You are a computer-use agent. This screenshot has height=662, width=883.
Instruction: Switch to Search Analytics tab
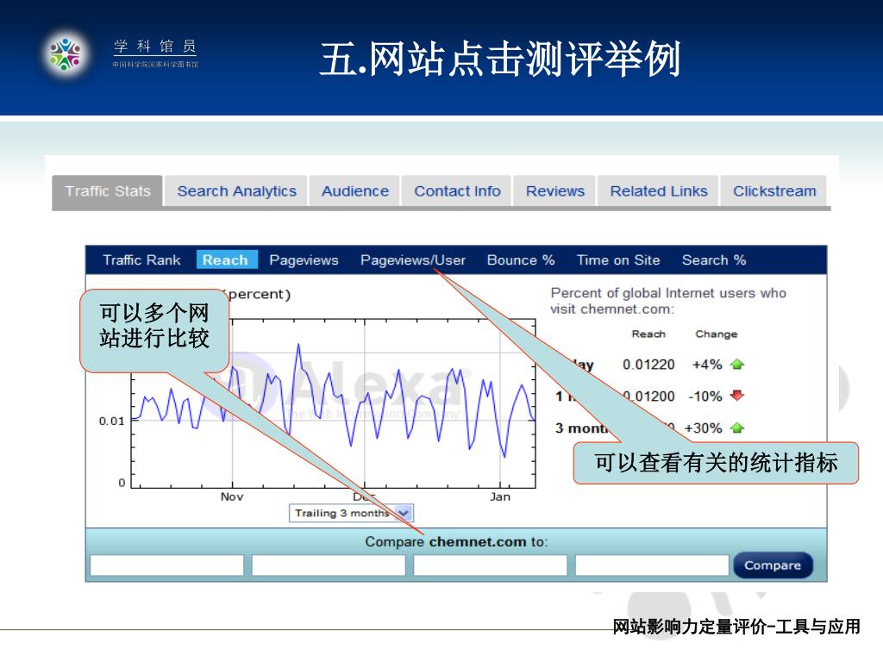[236, 191]
